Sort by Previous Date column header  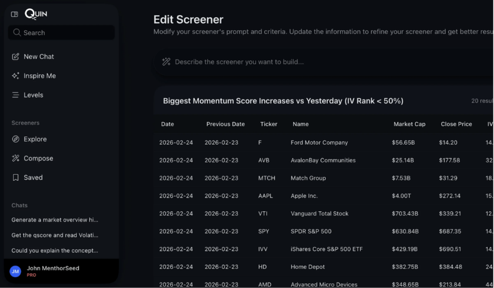coord(226,124)
